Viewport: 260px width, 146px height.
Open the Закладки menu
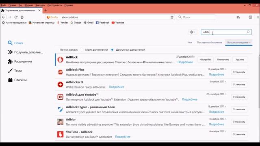coord(40,5)
